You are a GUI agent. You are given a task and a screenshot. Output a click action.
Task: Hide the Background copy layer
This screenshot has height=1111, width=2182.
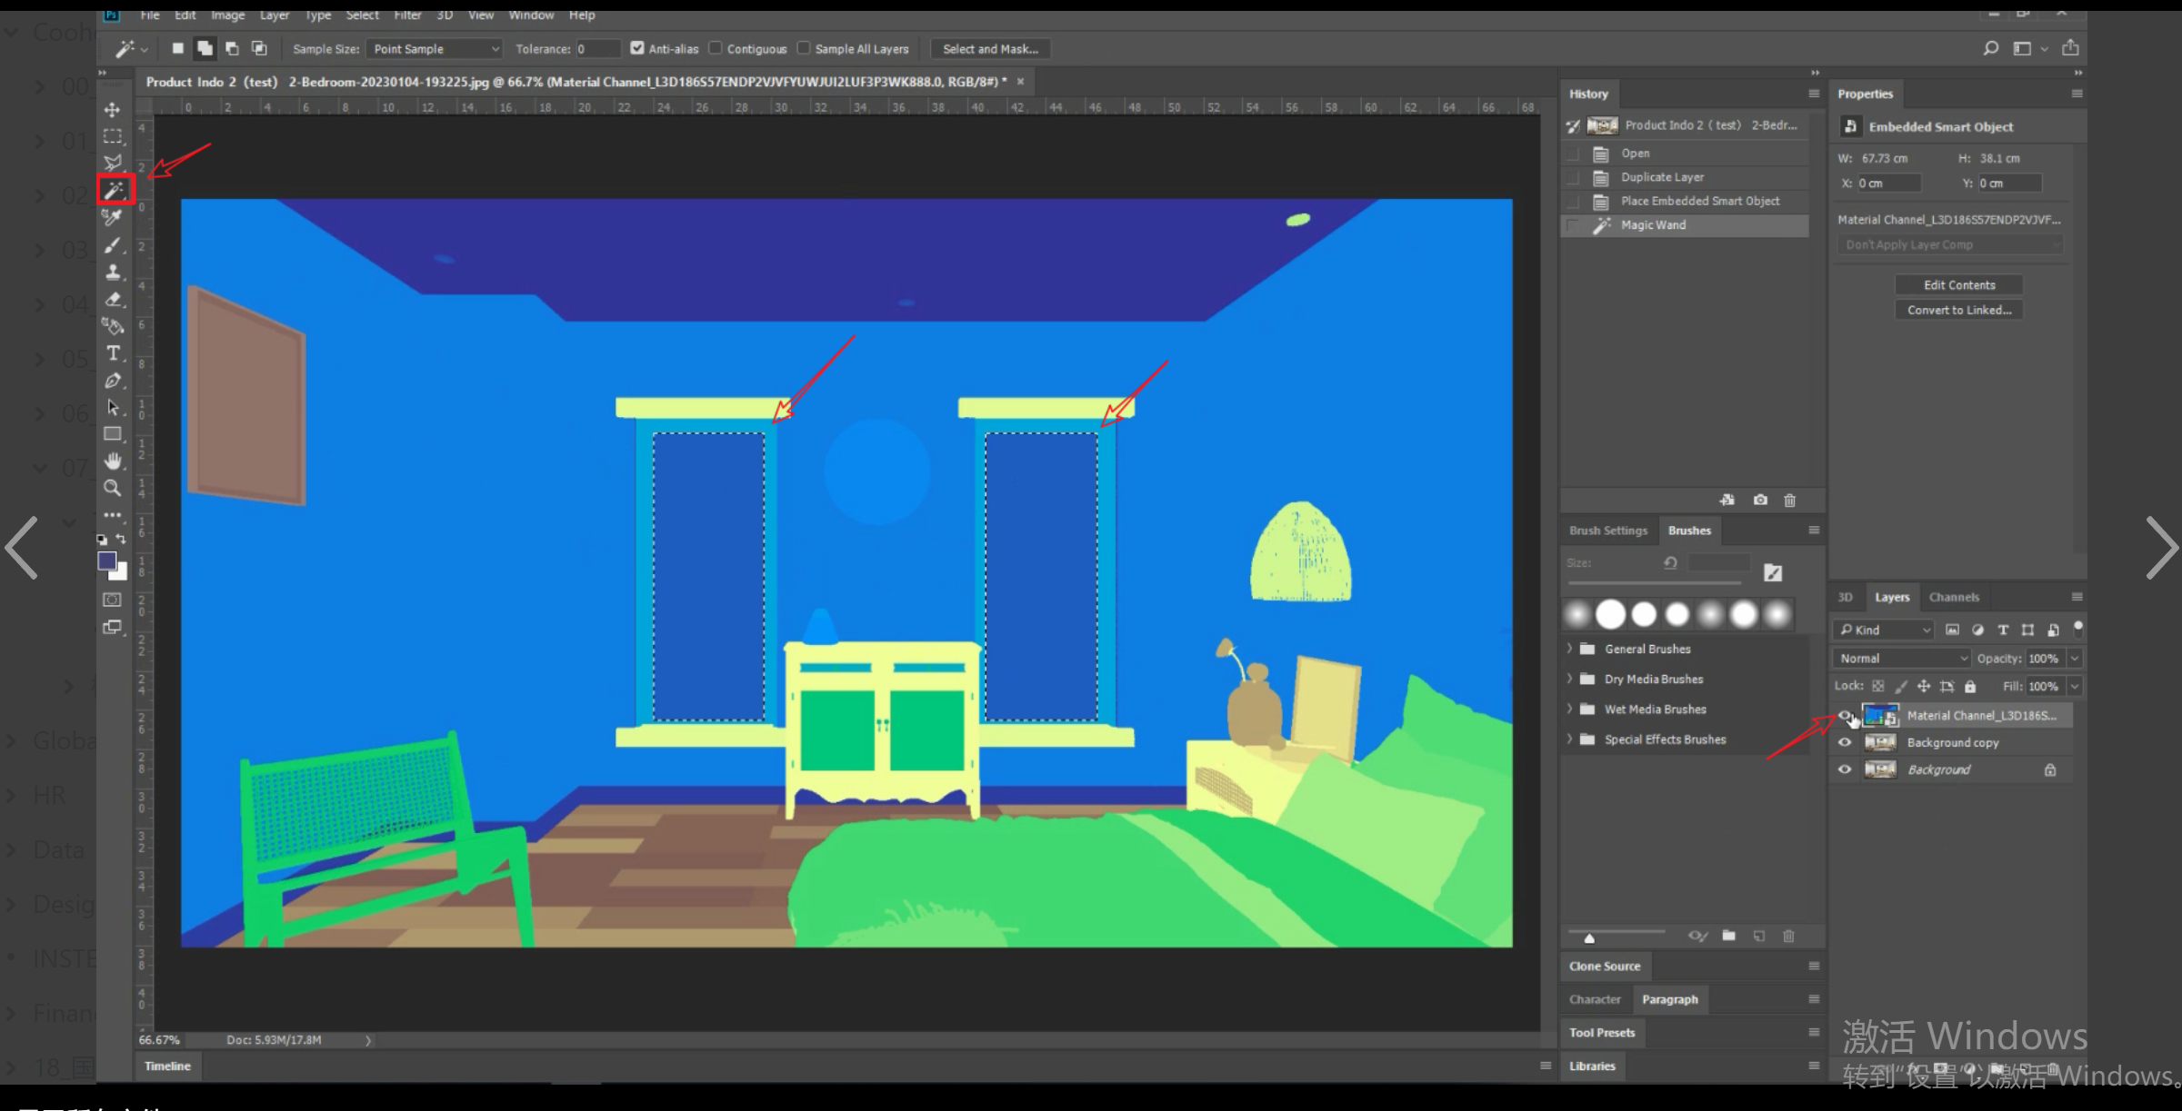[1845, 742]
